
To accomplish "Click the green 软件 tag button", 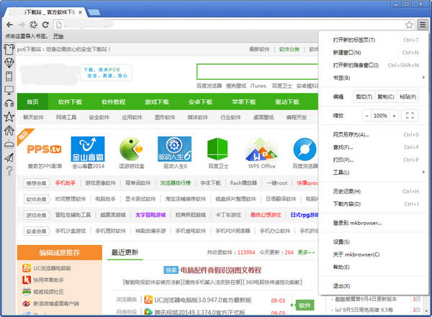I will point(305,305).
